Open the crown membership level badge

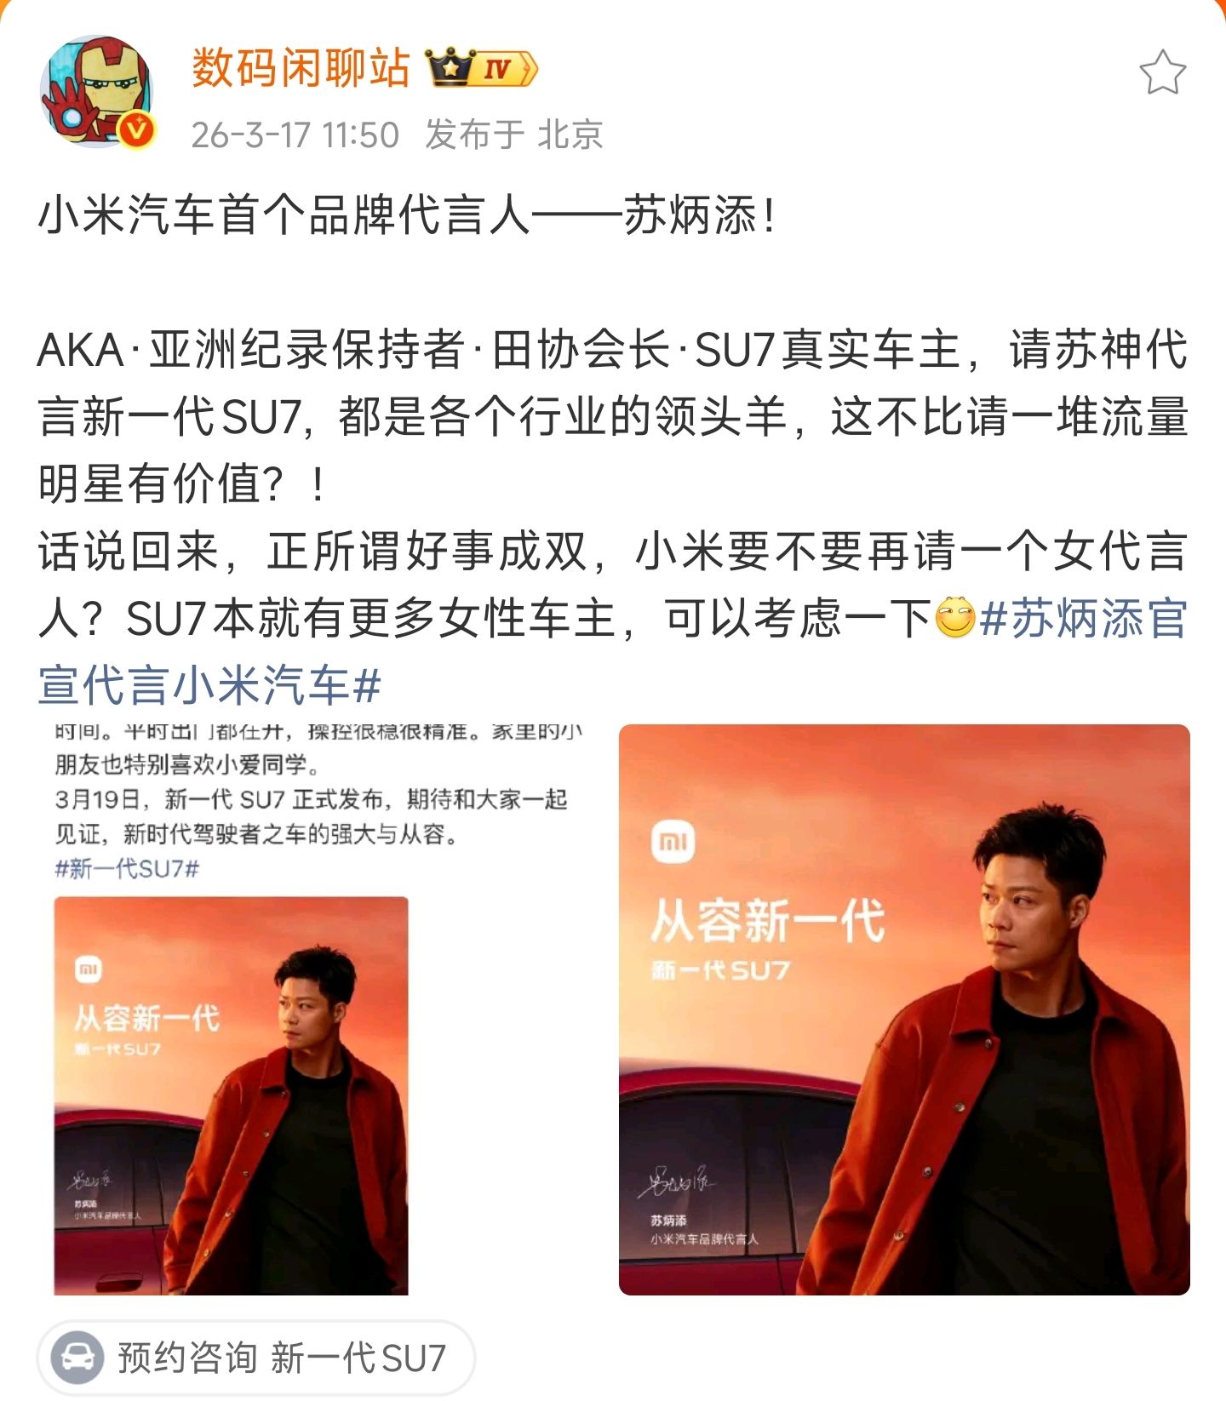click(x=482, y=68)
